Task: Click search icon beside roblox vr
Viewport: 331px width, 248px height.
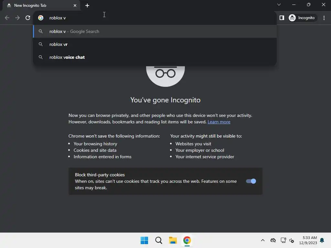Action: (x=41, y=44)
